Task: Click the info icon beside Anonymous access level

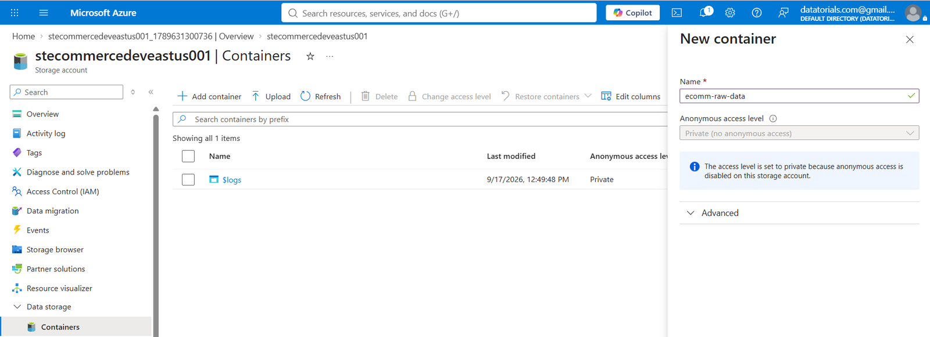Action: (773, 118)
